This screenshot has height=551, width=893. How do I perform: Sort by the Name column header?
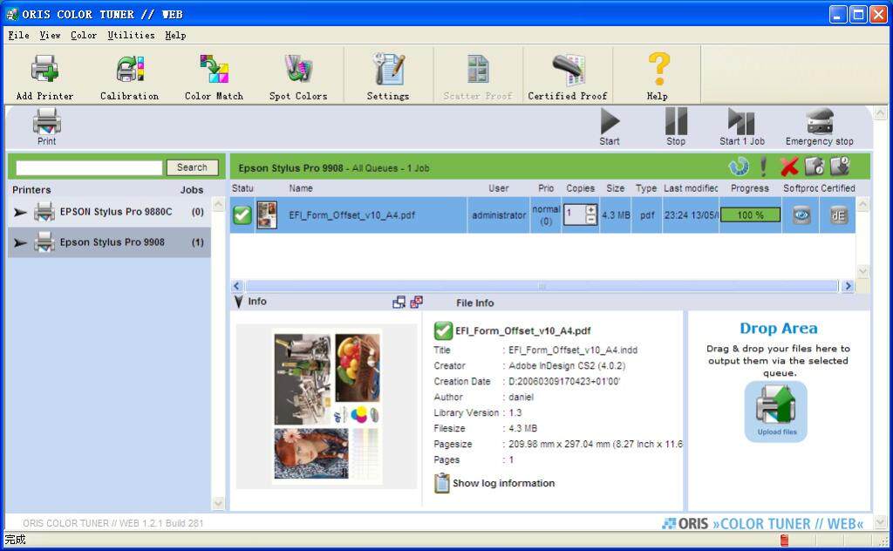(x=301, y=188)
